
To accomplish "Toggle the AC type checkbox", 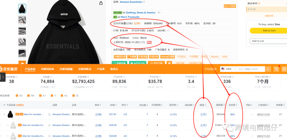I will tap(62, 95).
